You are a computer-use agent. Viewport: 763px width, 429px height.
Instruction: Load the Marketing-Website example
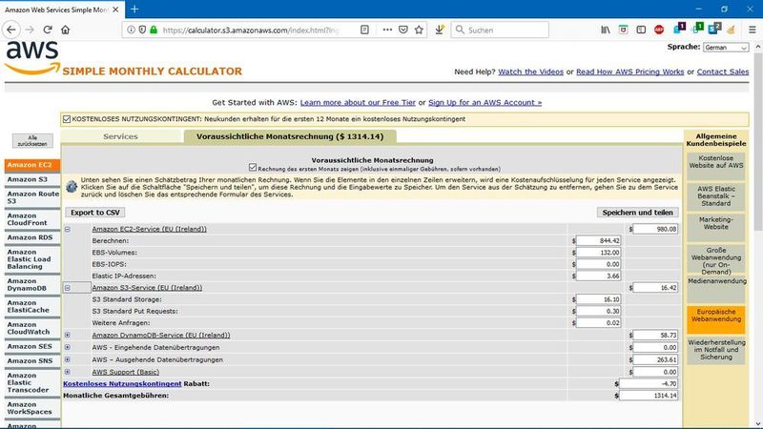[716, 227]
